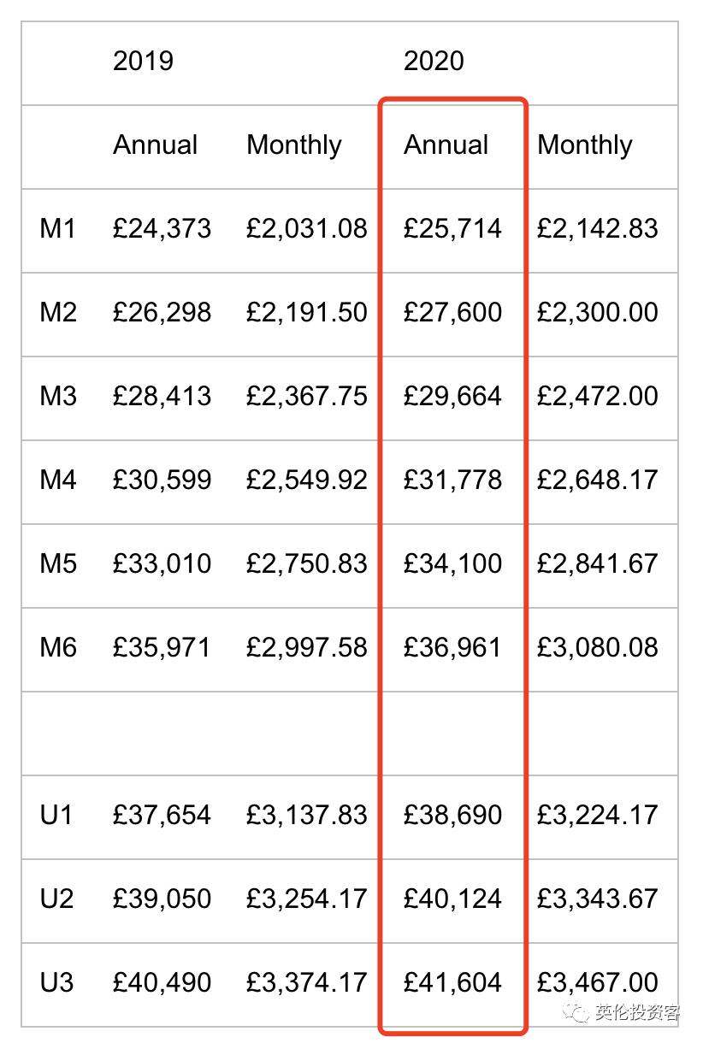Click the M1 row label
The height and width of the screenshot is (1043, 703).
58,228
